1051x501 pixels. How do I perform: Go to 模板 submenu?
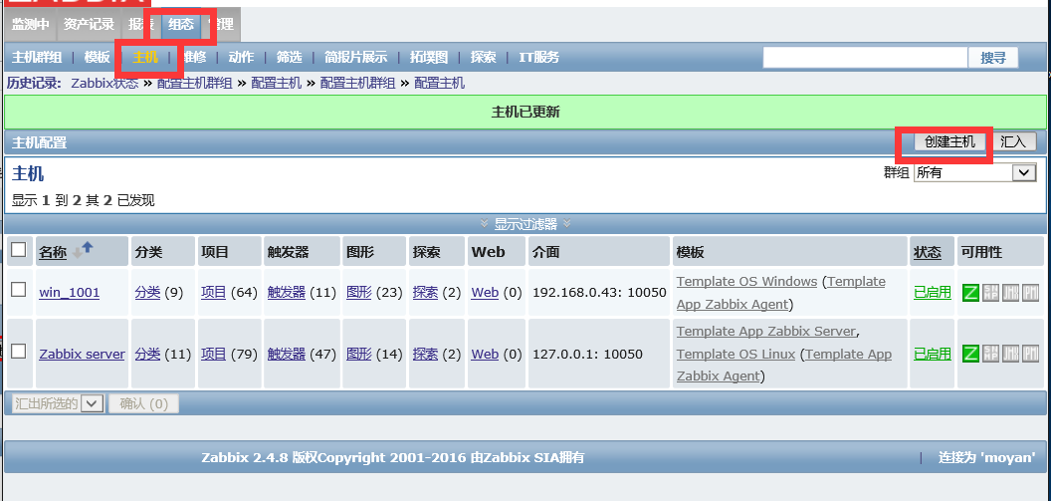pyautogui.click(x=98, y=58)
